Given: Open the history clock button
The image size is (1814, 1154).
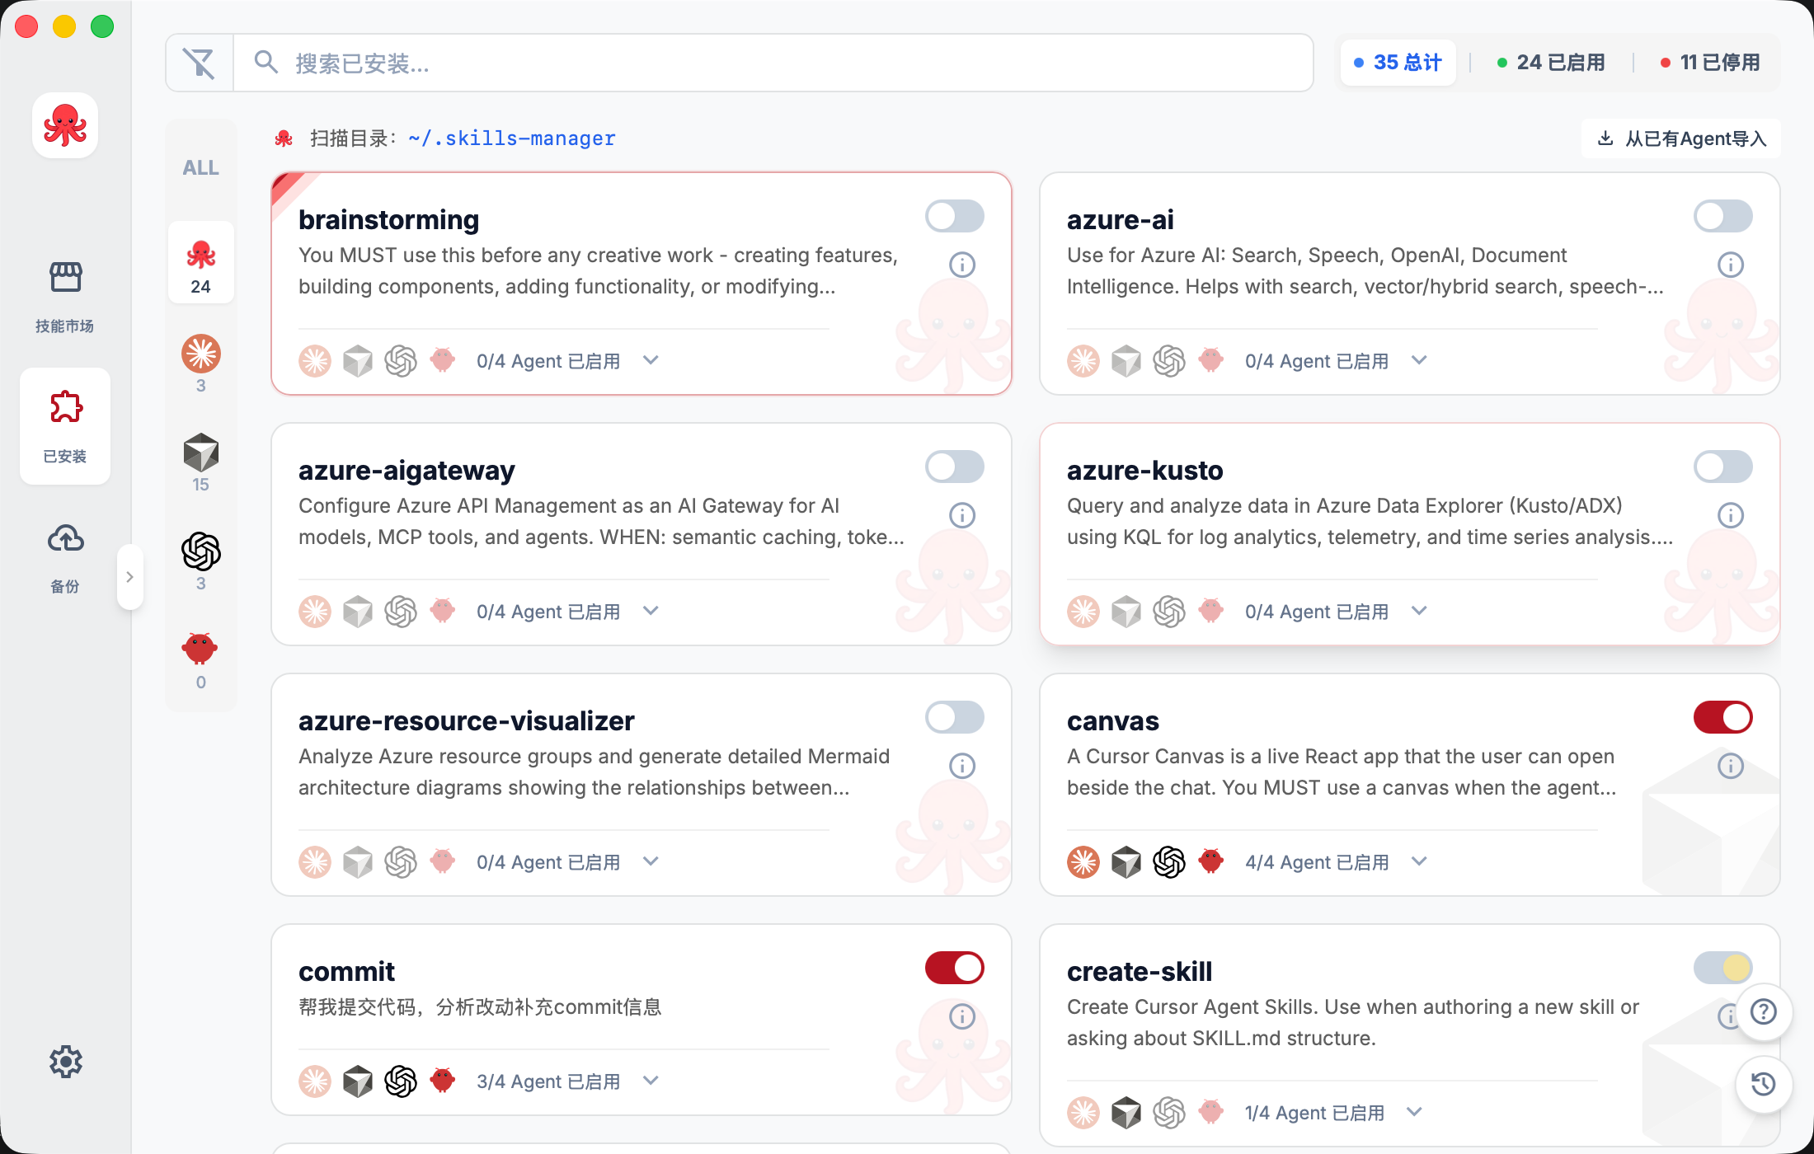Looking at the screenshot, I should click(x=1764, y=1084).
